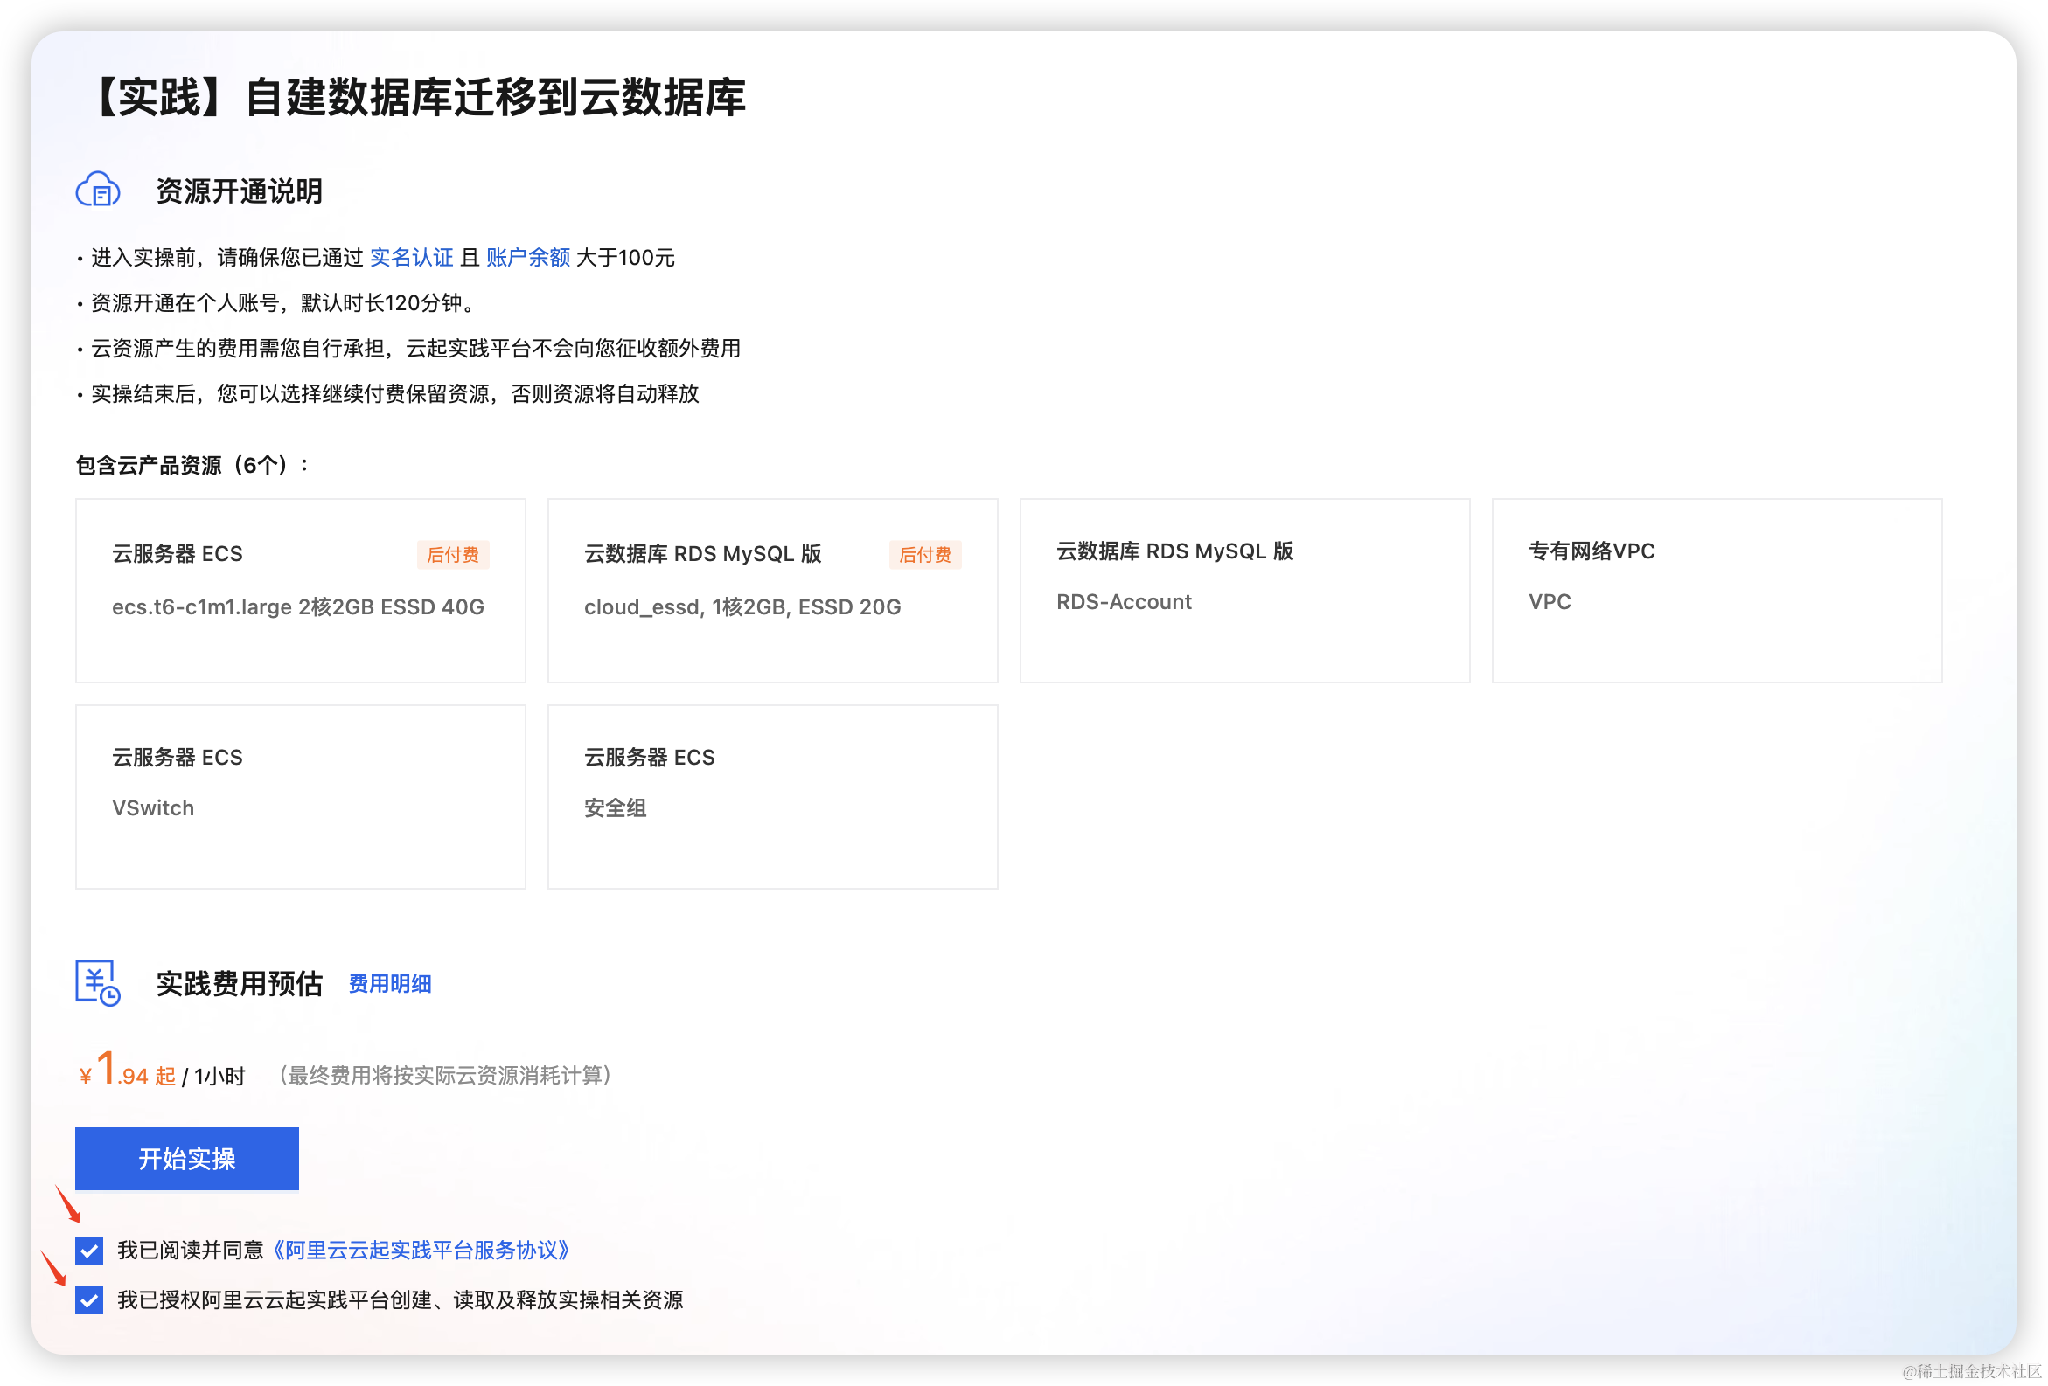Click the 云资源产生的费用需您自行承担 bullet line
The image size is (2048, 1386).
click(409, 348)
